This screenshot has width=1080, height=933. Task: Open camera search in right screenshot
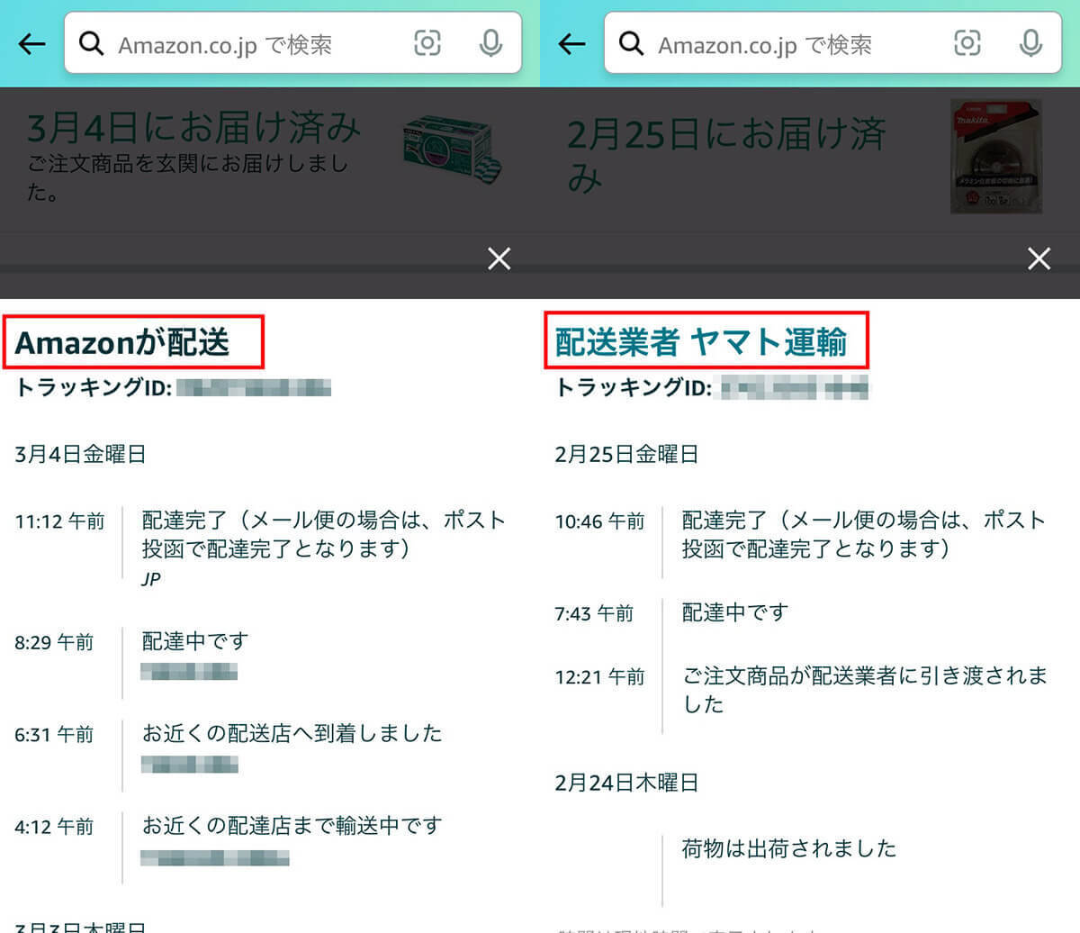(967, 43)
